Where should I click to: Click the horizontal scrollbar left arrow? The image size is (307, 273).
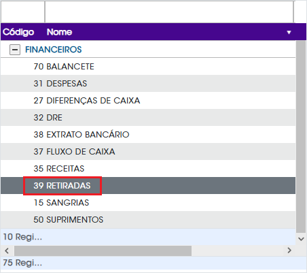click(7, 251)
